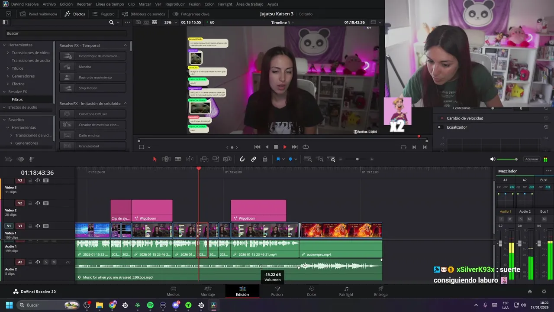The height and width of the screenshot is (312, 554).
Task: Open the Archivo menu
Action: pos(49,4)
